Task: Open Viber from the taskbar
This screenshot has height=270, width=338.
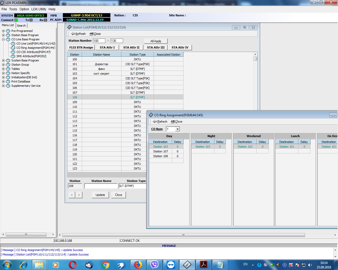Action: (x=154, y=264)
